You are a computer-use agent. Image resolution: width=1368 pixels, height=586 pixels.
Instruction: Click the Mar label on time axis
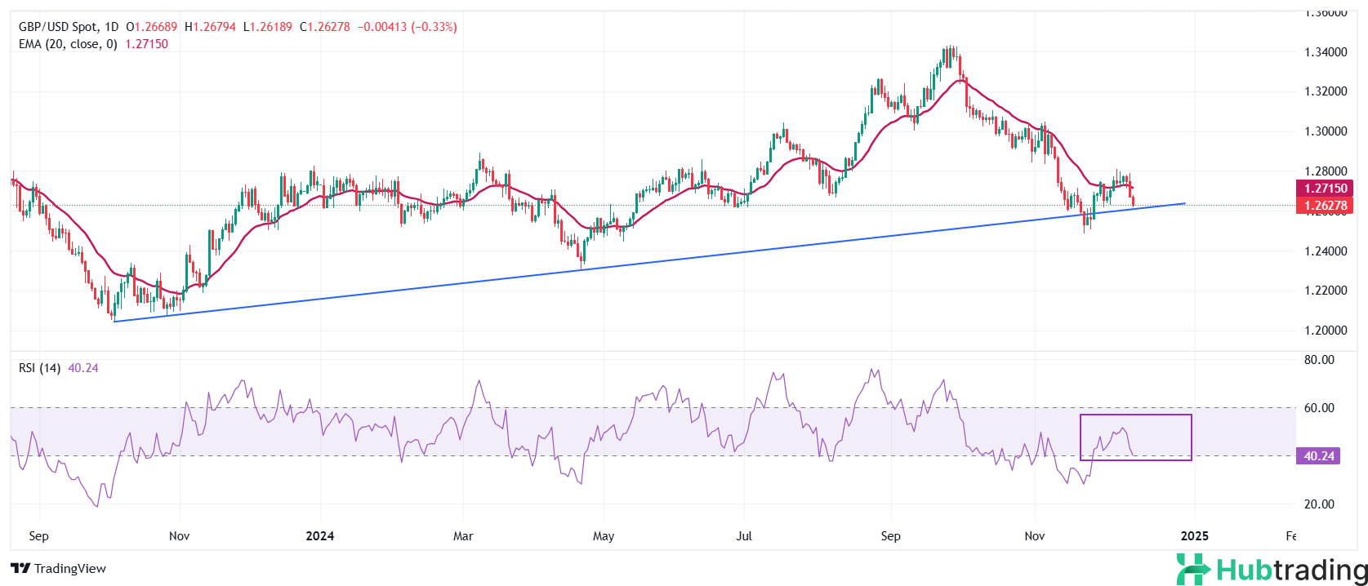pos(463,536)
